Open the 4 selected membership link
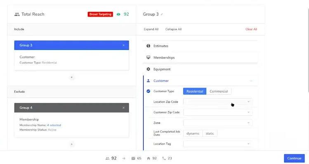 (54, 125)
